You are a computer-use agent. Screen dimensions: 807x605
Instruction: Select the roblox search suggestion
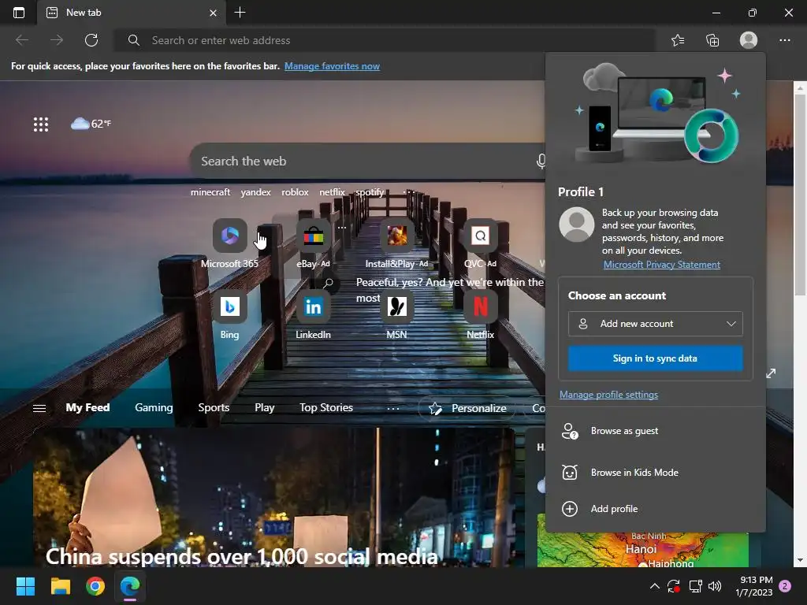point(295,192)
